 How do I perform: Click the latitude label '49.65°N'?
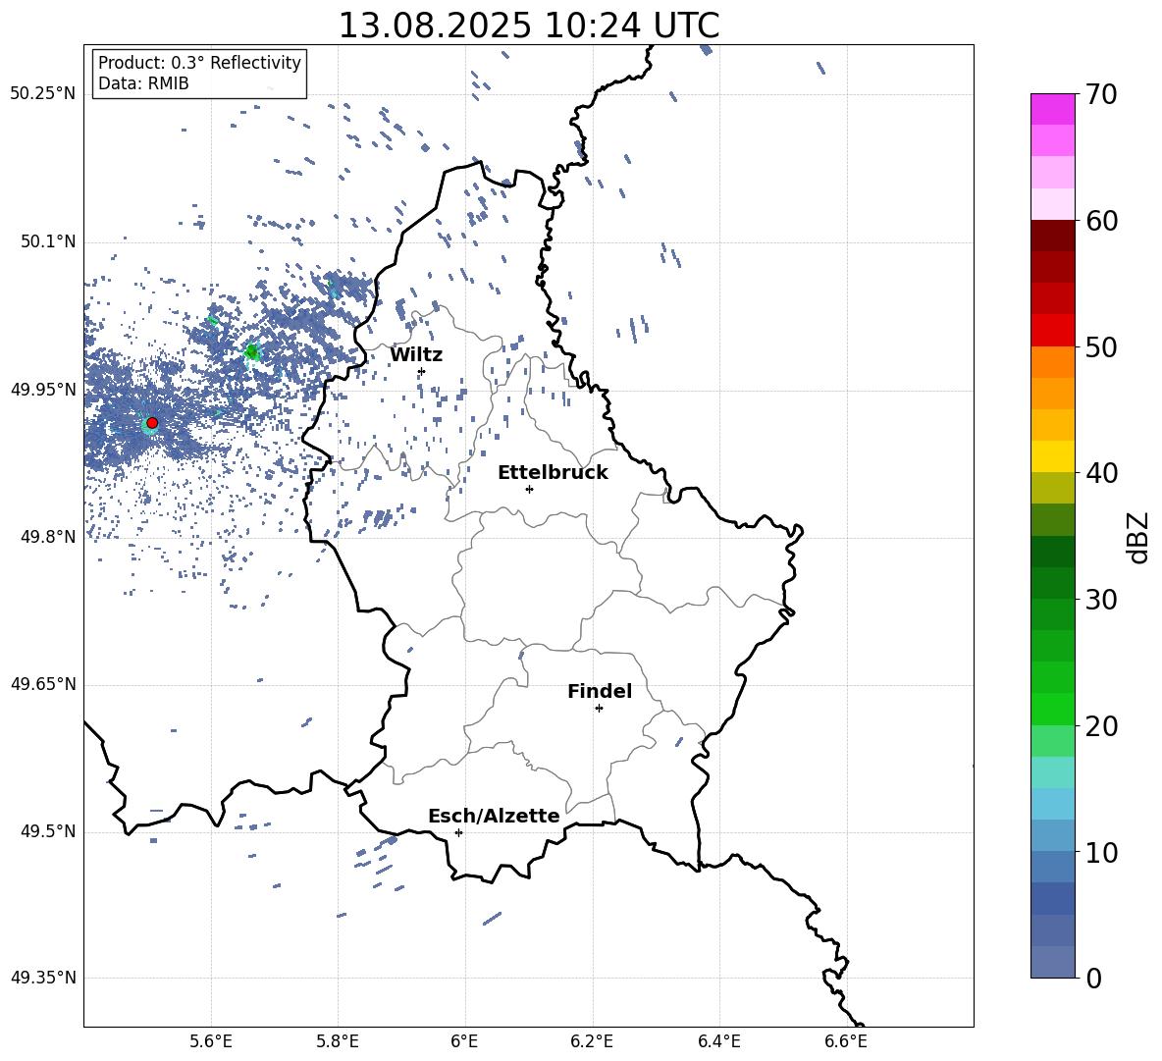tap(43, 684)
